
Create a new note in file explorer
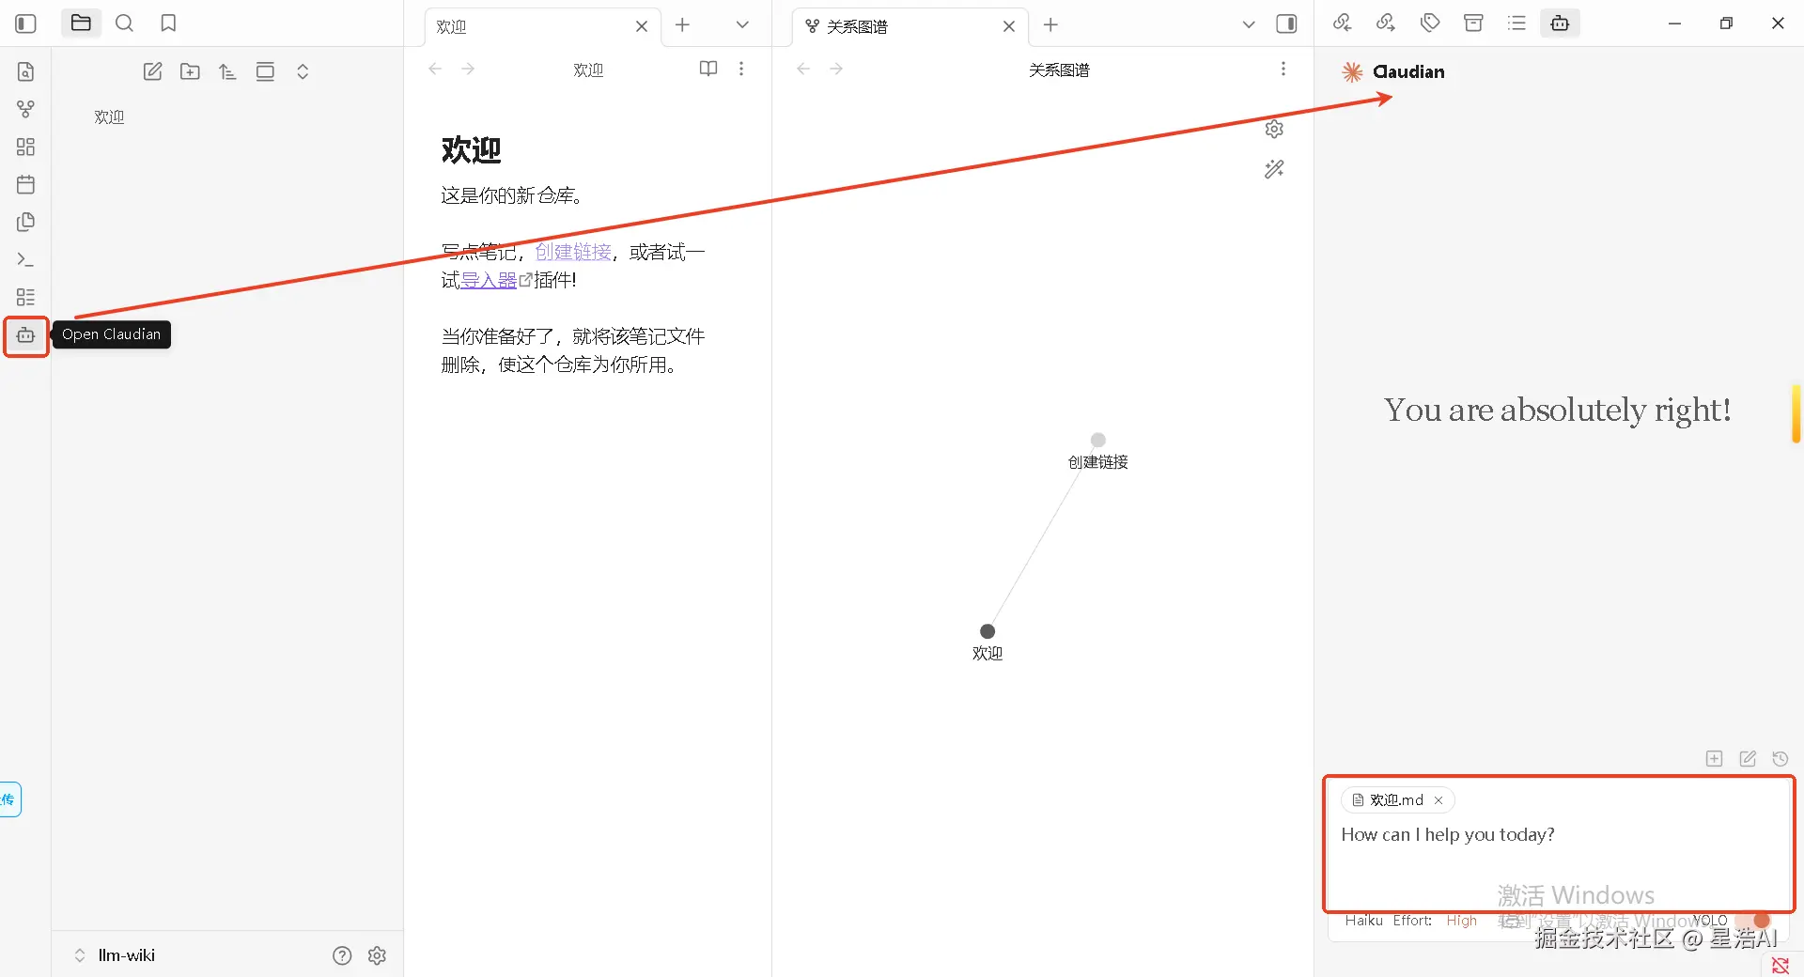(152, 71)
